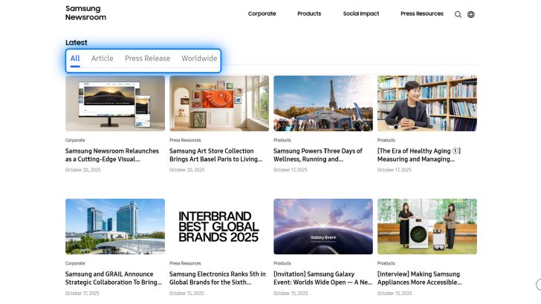The width and height of the screenshot is (541, 304).
Task: Open the search icon in header
Action: 458,15
